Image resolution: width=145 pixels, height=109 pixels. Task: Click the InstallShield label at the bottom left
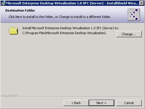point(10,96)
